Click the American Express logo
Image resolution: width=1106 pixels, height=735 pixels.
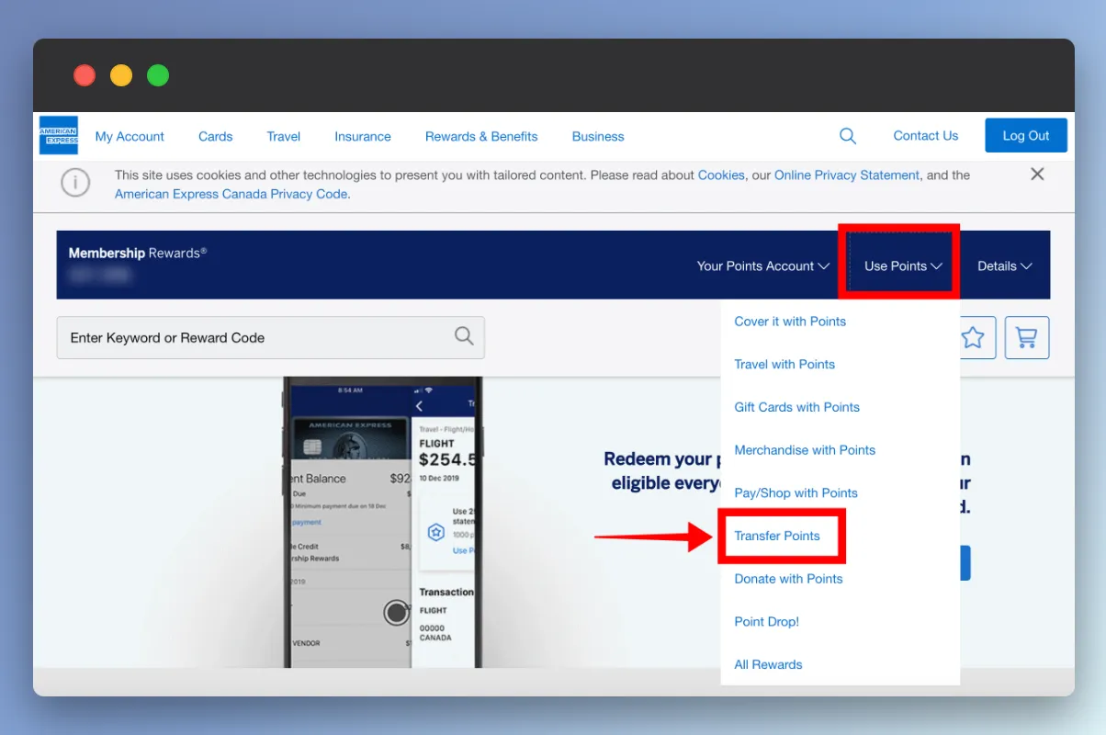coord(59,135)
